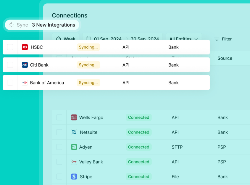Click API in the Citi Bank row

[126, 65]
